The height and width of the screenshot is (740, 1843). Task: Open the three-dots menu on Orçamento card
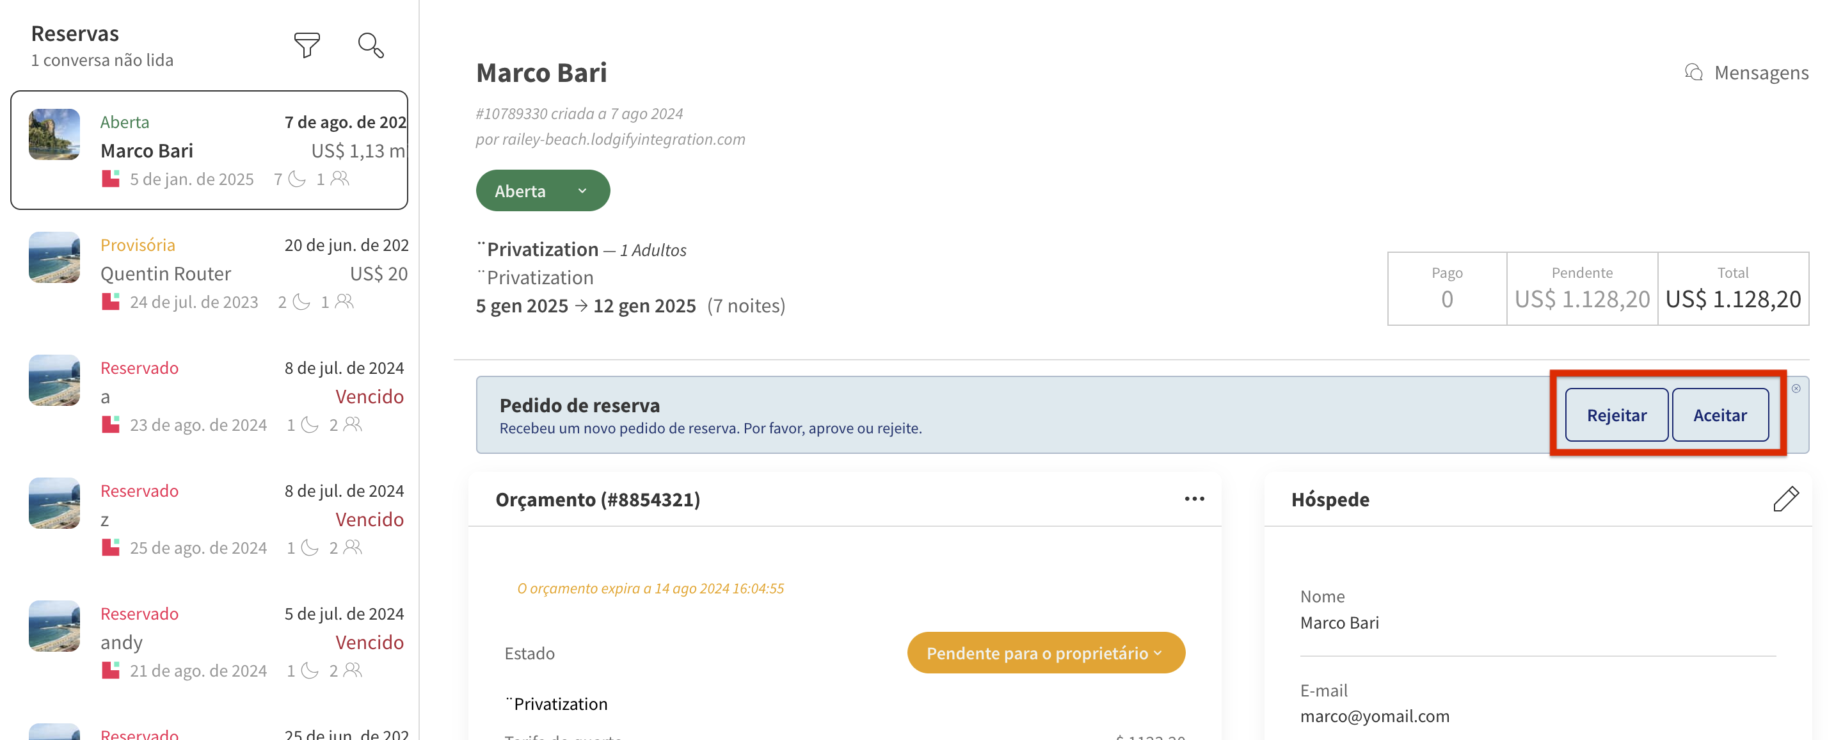click(1194, 499)
